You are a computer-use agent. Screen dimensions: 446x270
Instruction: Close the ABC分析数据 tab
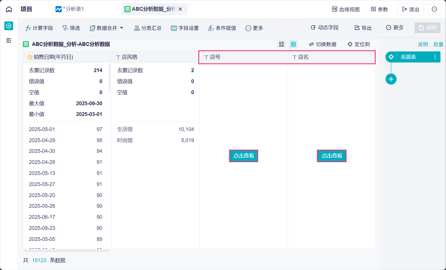pyautogui.click(x=180, y=9)
